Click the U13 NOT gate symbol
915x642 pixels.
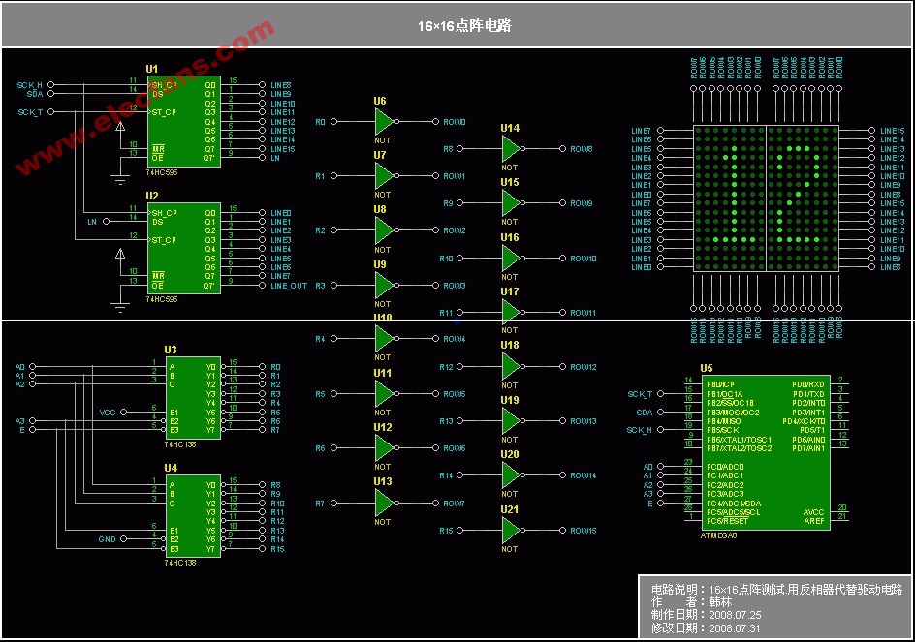384,504
